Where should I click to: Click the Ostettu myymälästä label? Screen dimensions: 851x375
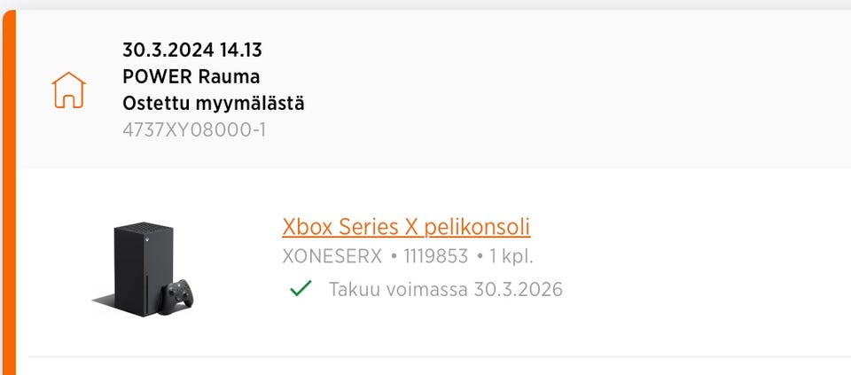[213, 103]
